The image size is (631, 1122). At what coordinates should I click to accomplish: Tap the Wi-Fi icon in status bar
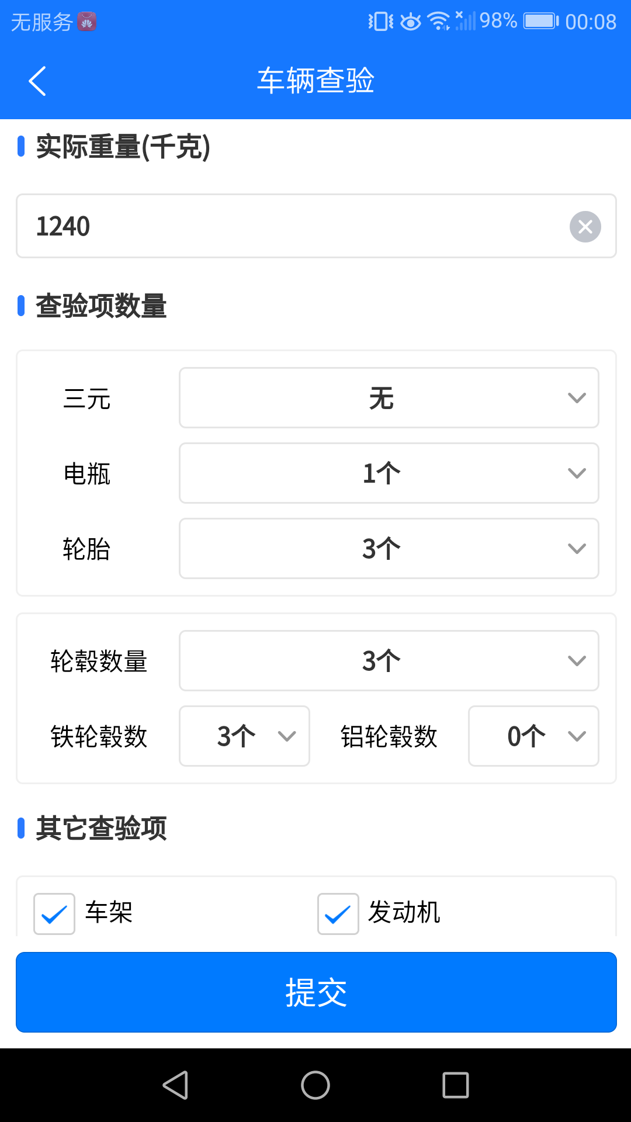pyautogui.click(x=438, y=22)
